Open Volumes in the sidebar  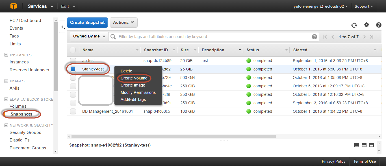(x=18, y=106)
